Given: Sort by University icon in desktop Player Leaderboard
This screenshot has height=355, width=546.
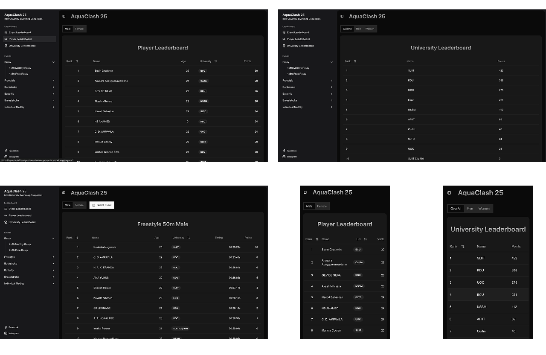Looking at the screenshot, I should [x=215, y=61].
